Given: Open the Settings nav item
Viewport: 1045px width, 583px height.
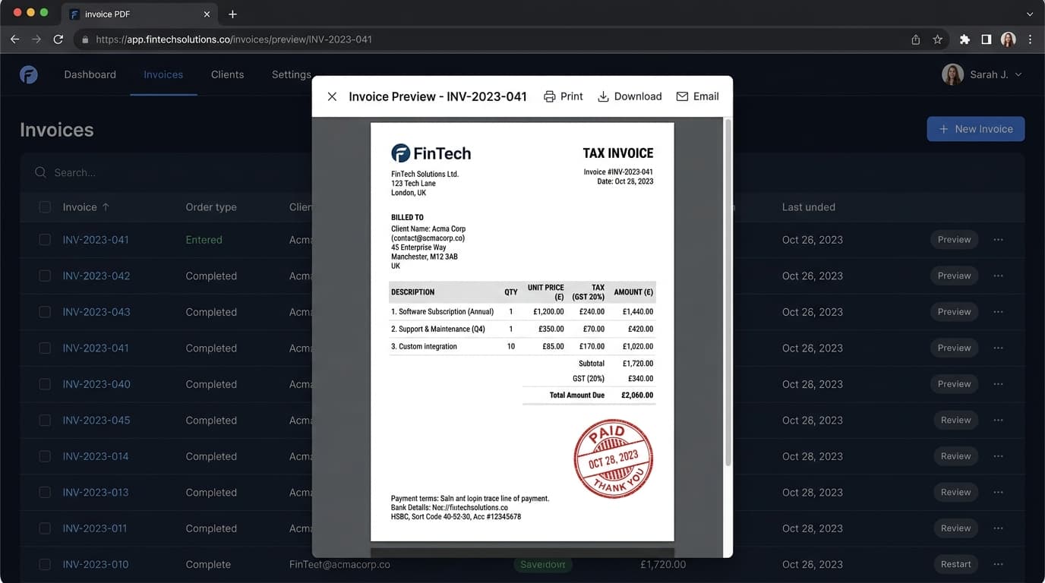Looking at the screenshot, I should click(292, 74).
